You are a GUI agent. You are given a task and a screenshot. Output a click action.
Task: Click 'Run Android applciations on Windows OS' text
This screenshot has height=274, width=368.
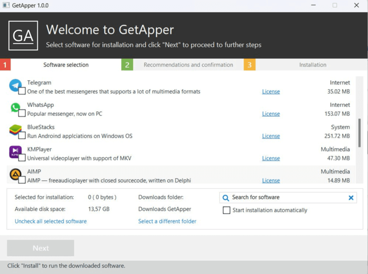(x=80, y=136)
